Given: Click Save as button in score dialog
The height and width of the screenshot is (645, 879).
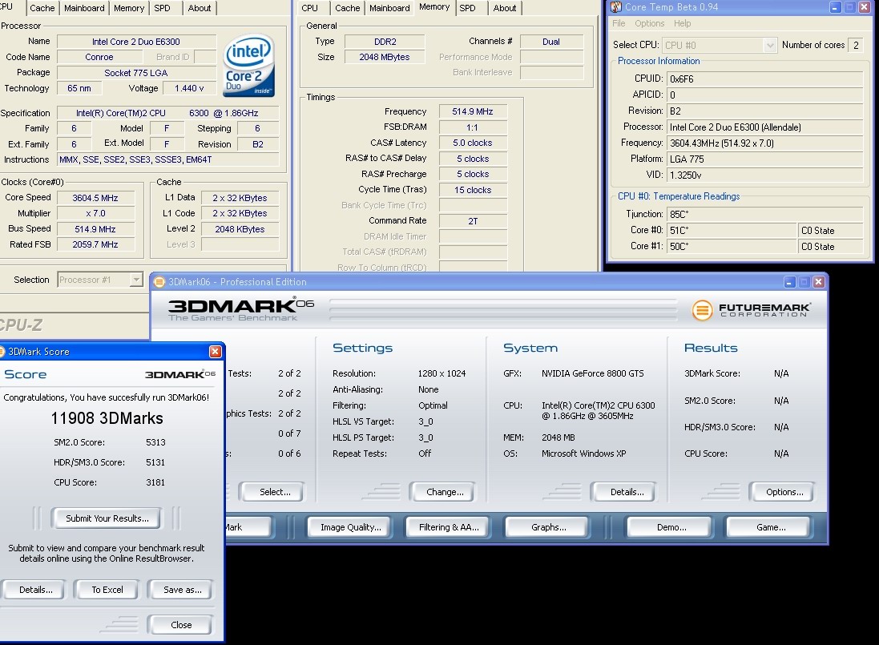Looking at the screenshot, I should [182, 590].
